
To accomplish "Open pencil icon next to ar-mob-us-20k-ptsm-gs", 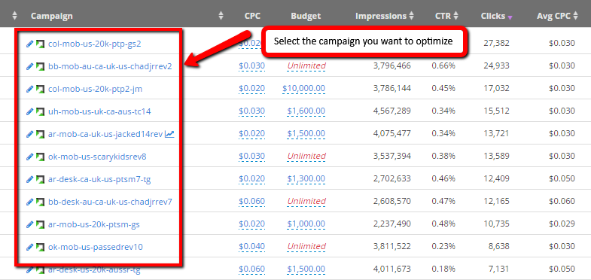I will point(30,224).
